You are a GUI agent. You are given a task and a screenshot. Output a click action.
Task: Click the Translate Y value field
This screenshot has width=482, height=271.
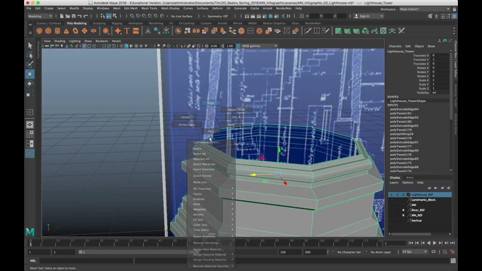click(440, 59)
